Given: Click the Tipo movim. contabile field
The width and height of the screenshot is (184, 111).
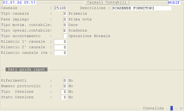Looking at the screenshot, I should [x=65, y=25].
